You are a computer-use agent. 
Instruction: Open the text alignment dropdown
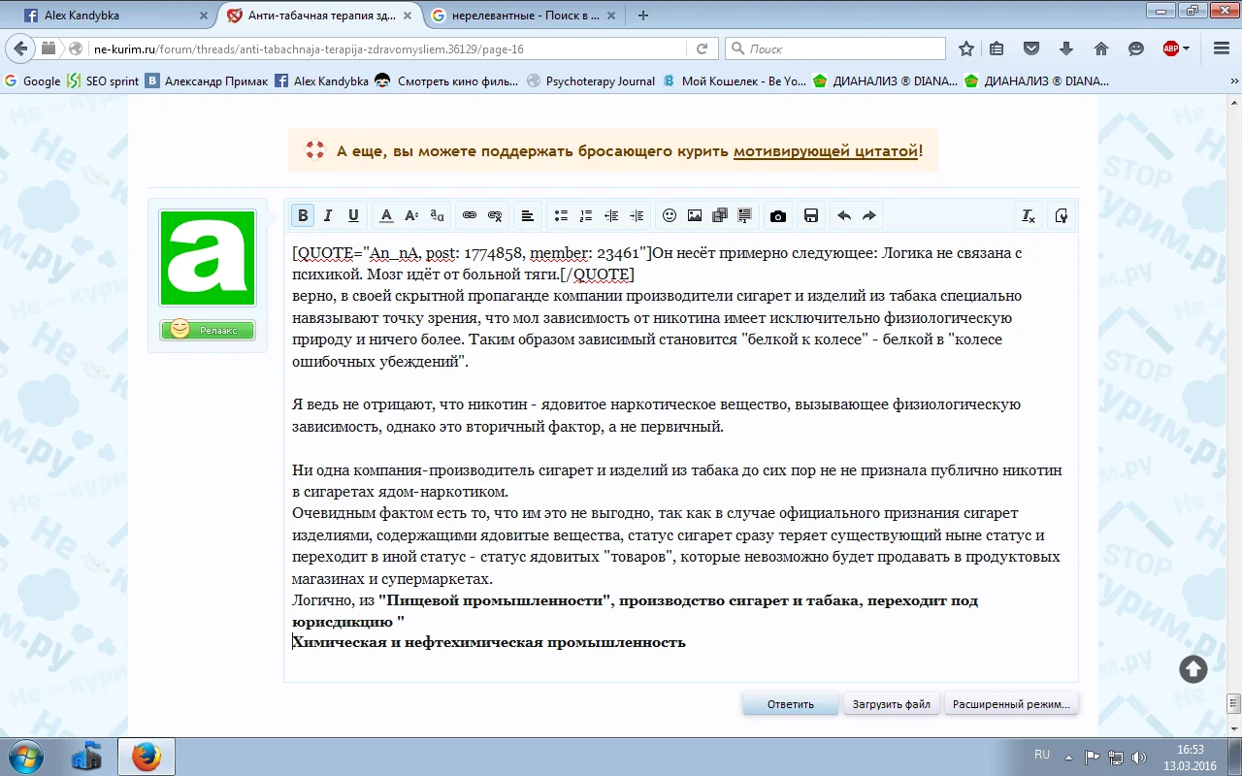coord(527,215)
